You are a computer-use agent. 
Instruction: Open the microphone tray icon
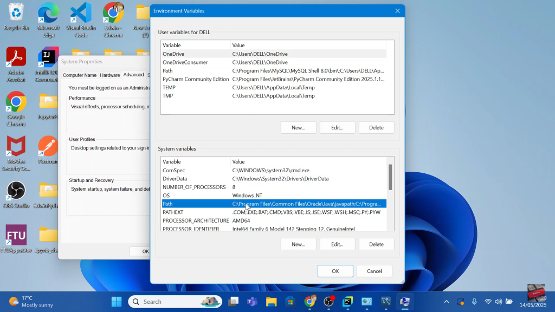tap(474, 302)
